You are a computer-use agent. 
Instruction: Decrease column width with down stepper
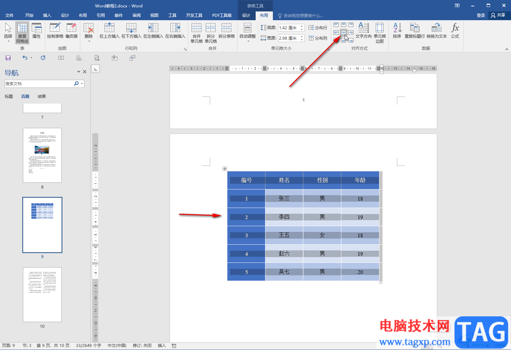coord(302,40)
